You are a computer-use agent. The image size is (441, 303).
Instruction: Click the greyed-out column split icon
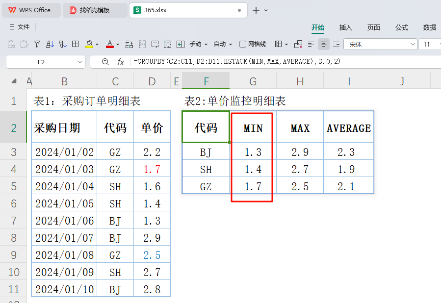142,44
